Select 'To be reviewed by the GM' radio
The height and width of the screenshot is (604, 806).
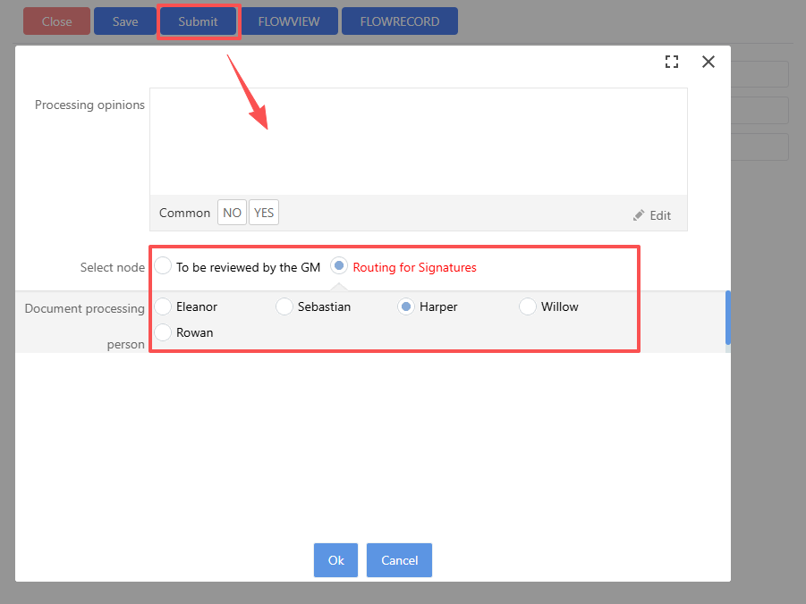coord(163,266)
